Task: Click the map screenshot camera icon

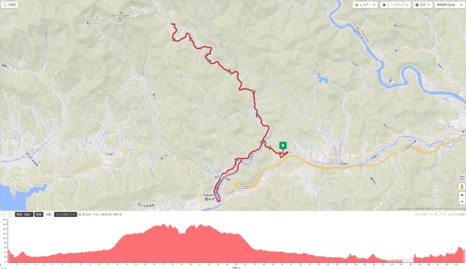Action: (x=462, y=178)
